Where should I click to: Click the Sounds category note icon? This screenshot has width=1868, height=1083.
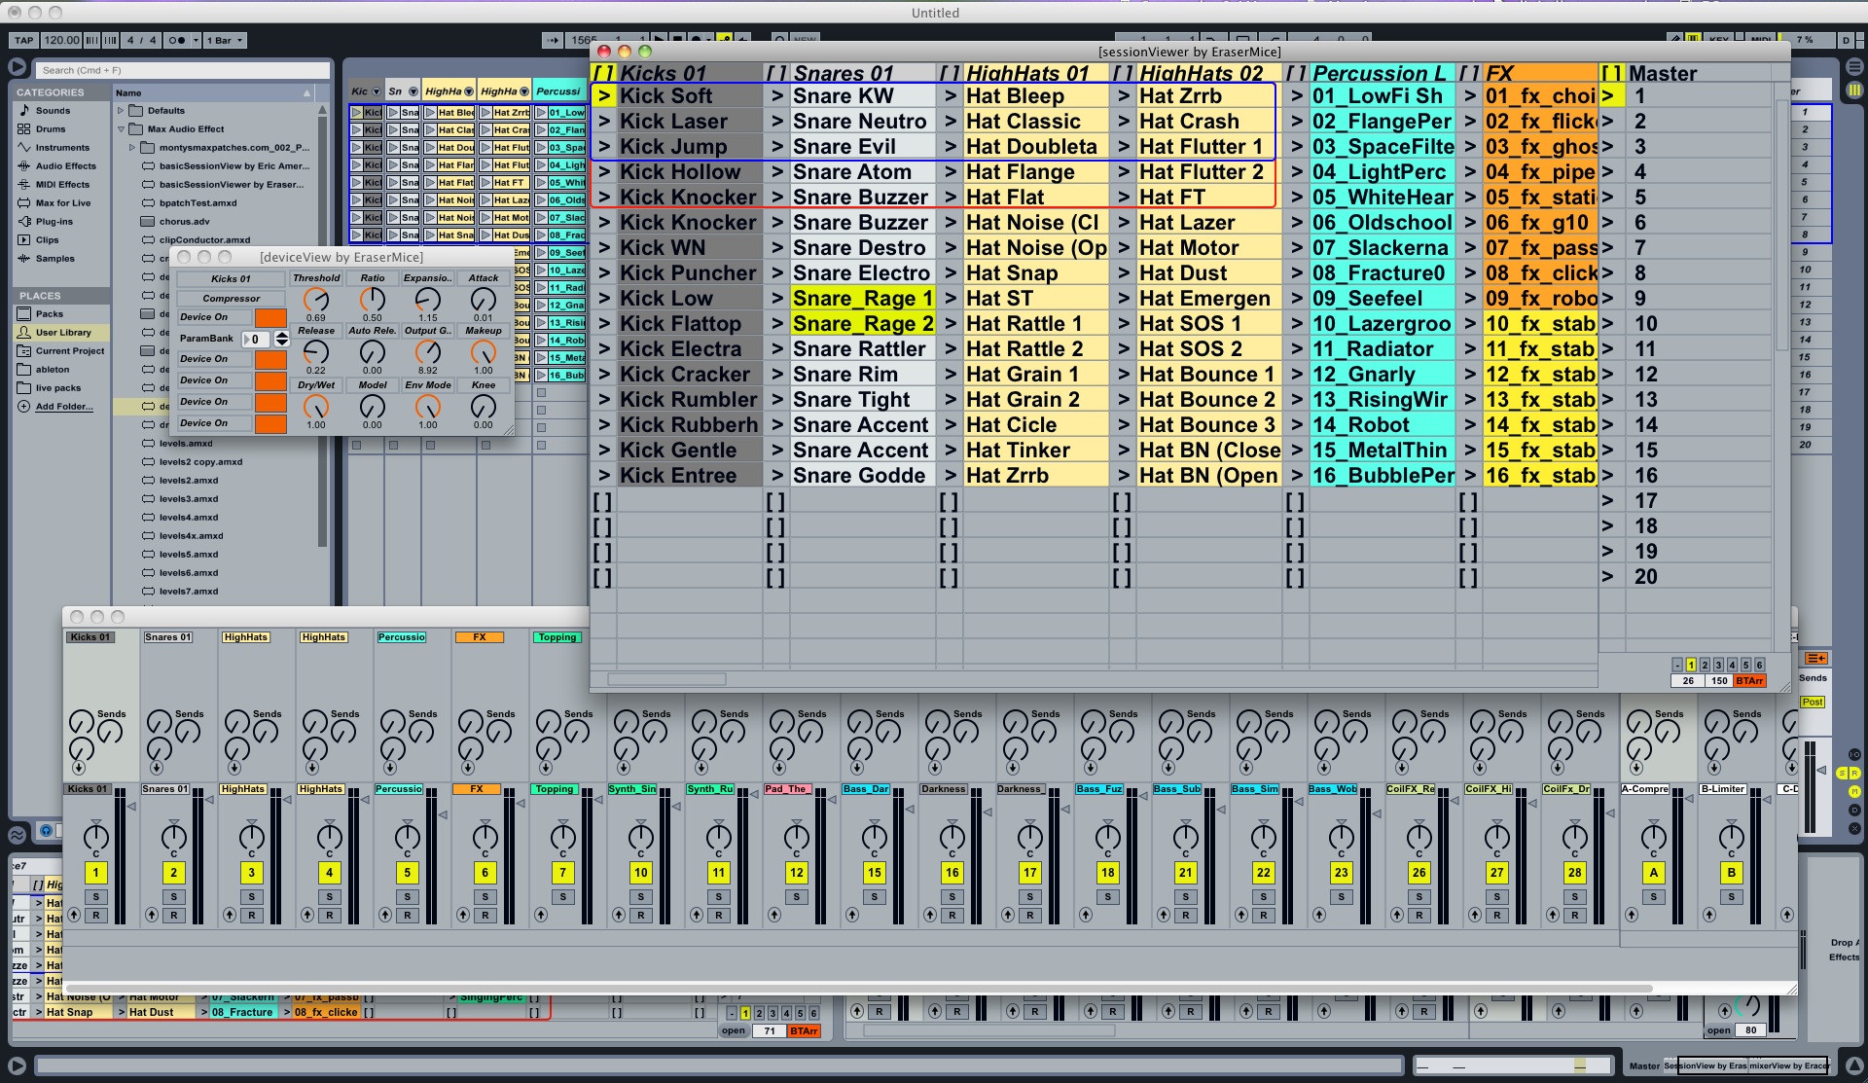click(24, 111)
